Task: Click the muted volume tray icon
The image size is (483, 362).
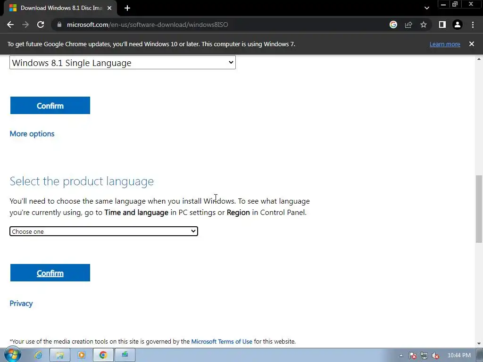Action: click(x=435, y=355)
